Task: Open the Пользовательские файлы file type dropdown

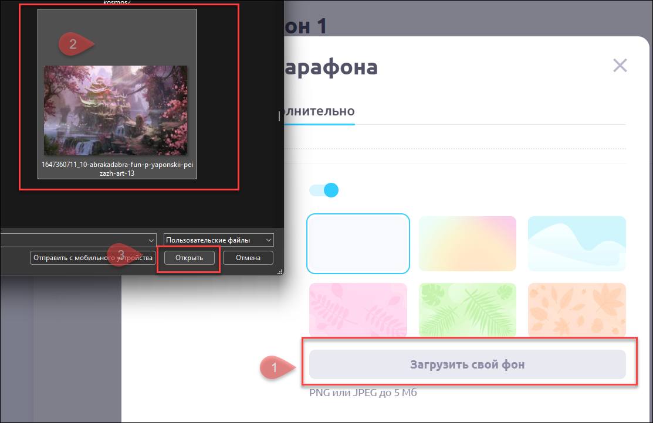Action: pyautogui.click(x=219, y=240)
